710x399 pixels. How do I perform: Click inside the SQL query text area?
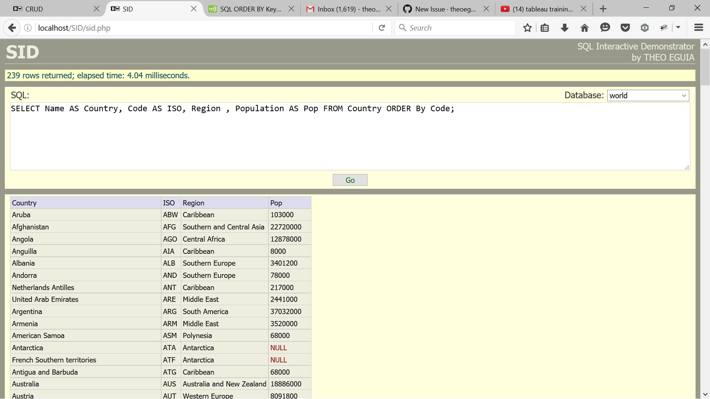click(348, 137)
